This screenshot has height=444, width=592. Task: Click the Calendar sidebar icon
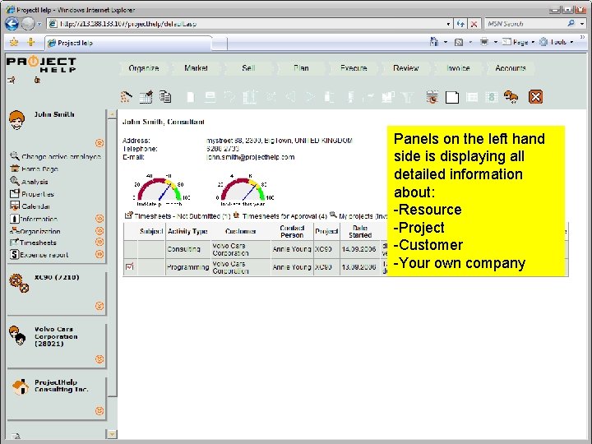pyautogui.click(x=15, y=206)
